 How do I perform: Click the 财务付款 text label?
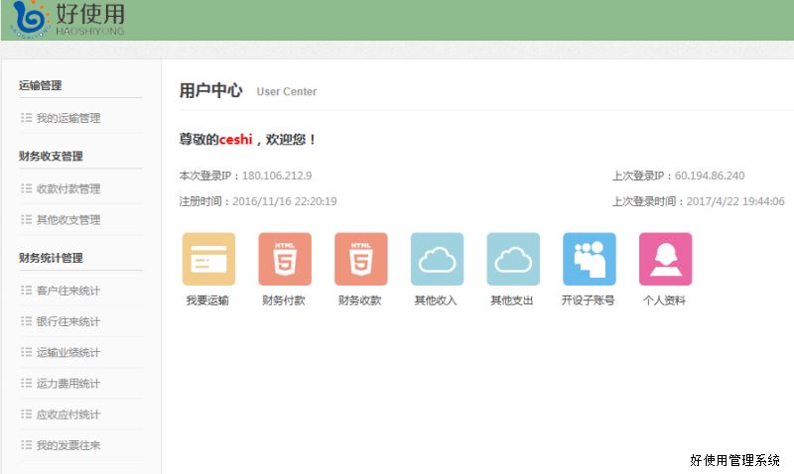pos(285,299)
